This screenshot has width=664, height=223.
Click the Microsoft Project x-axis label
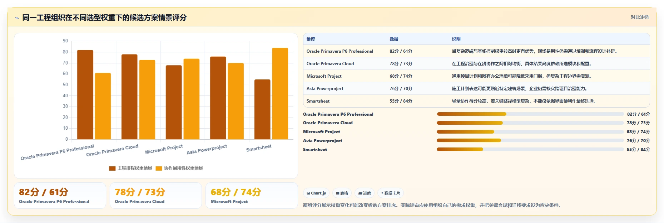(x=164, y=149)
